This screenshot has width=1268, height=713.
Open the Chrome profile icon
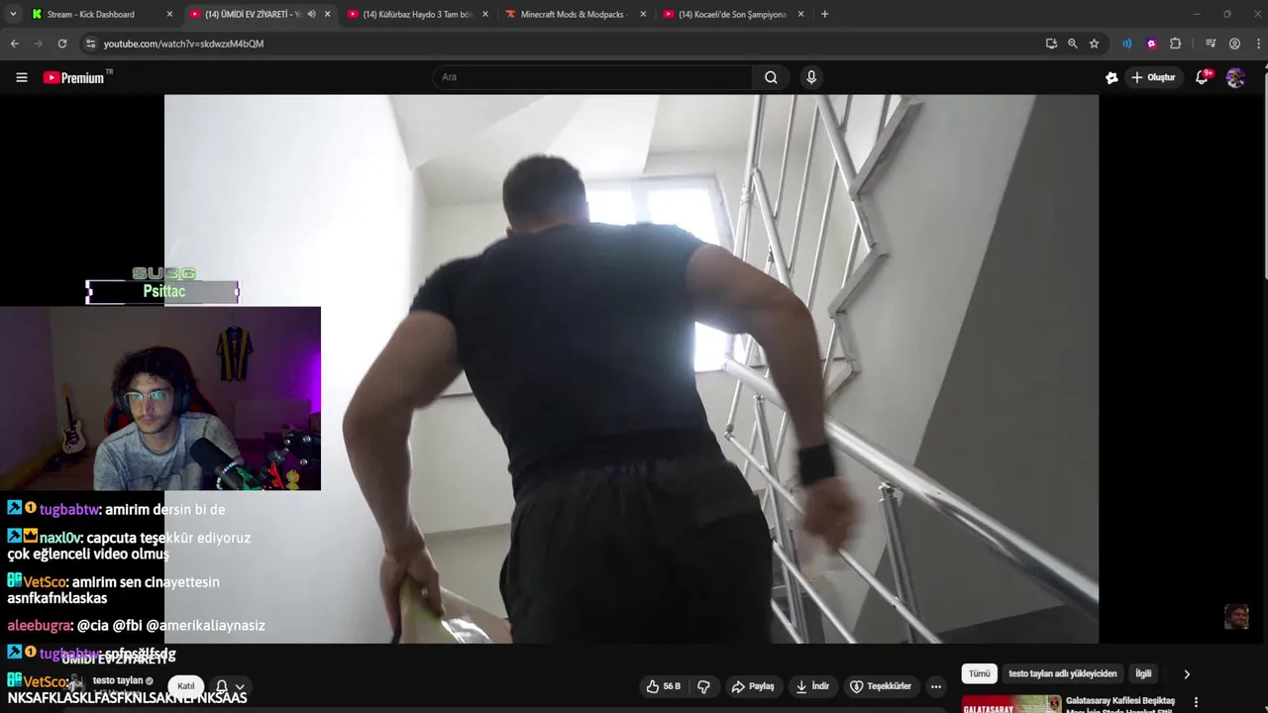(1234, 44)
